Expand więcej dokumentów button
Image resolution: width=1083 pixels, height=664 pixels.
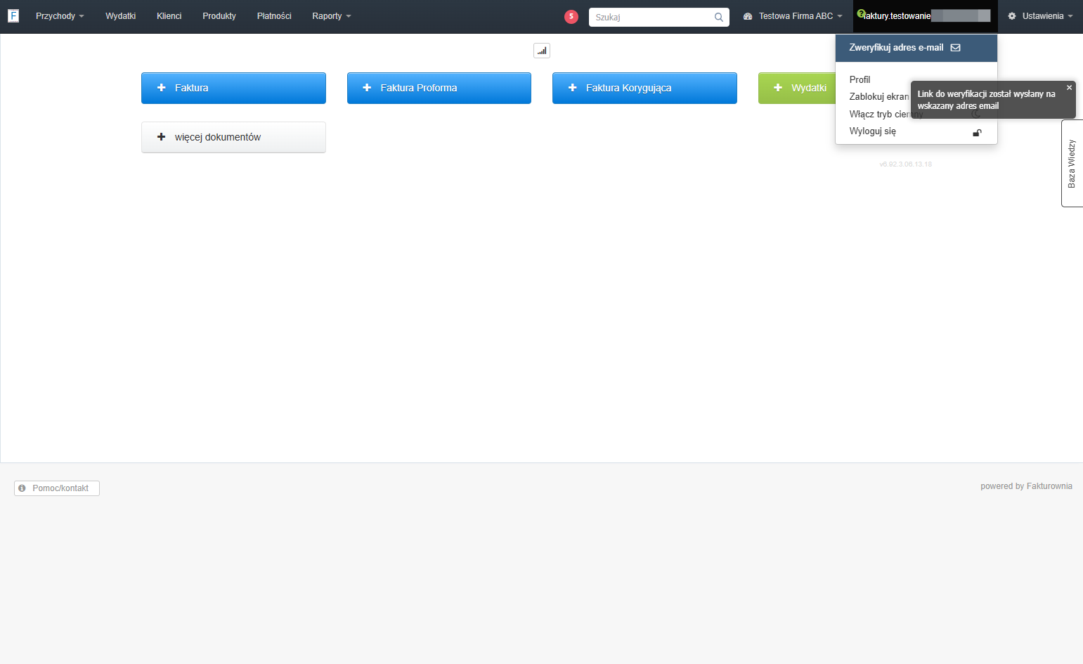click(x=233, y=137)
